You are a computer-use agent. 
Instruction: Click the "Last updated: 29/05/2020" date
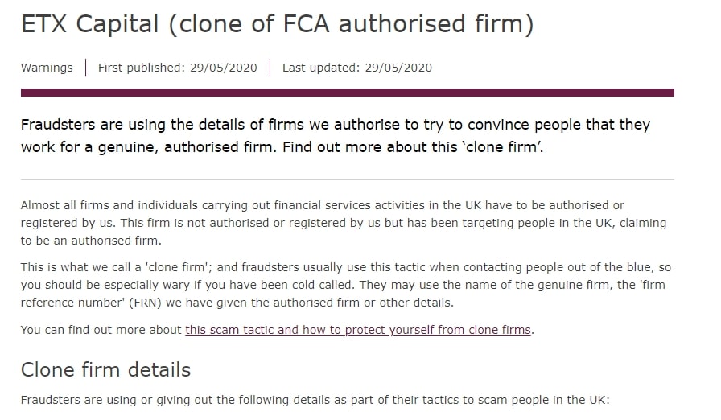[356, 68]
